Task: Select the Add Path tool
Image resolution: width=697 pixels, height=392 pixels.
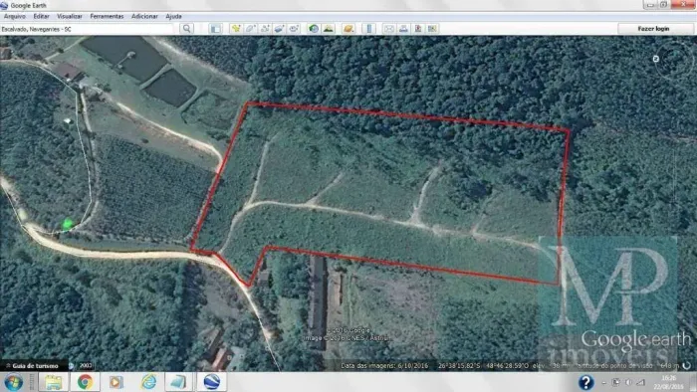Action: 265,29
